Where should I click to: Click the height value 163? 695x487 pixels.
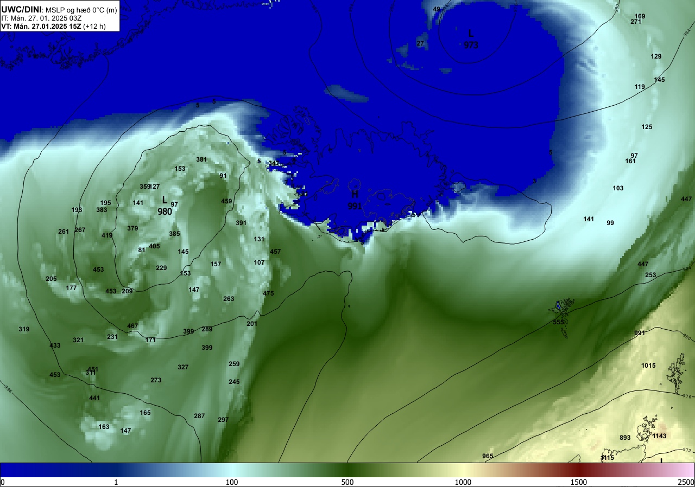(104, 427)
